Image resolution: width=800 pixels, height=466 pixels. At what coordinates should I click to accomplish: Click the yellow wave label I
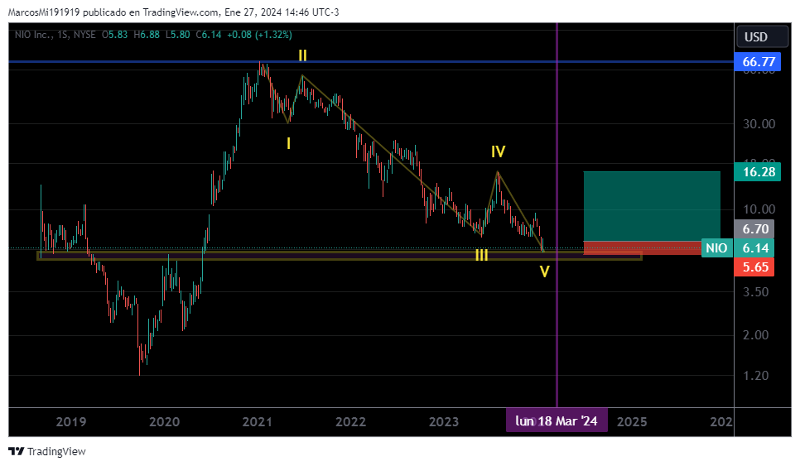tap(289, 144)
